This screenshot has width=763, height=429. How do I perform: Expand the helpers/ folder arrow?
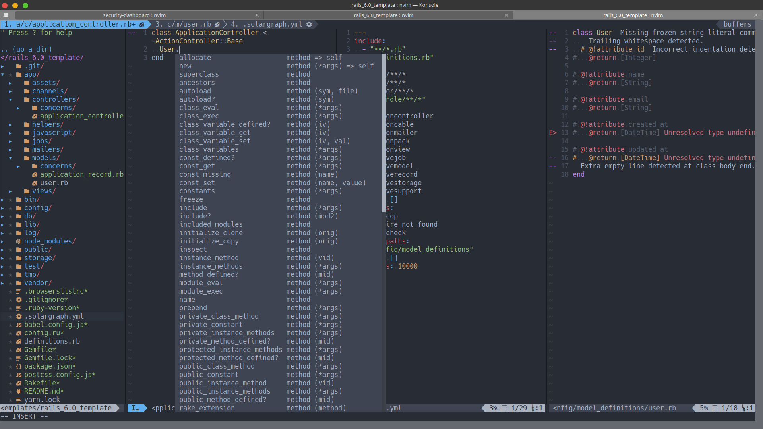pos(10,125)
